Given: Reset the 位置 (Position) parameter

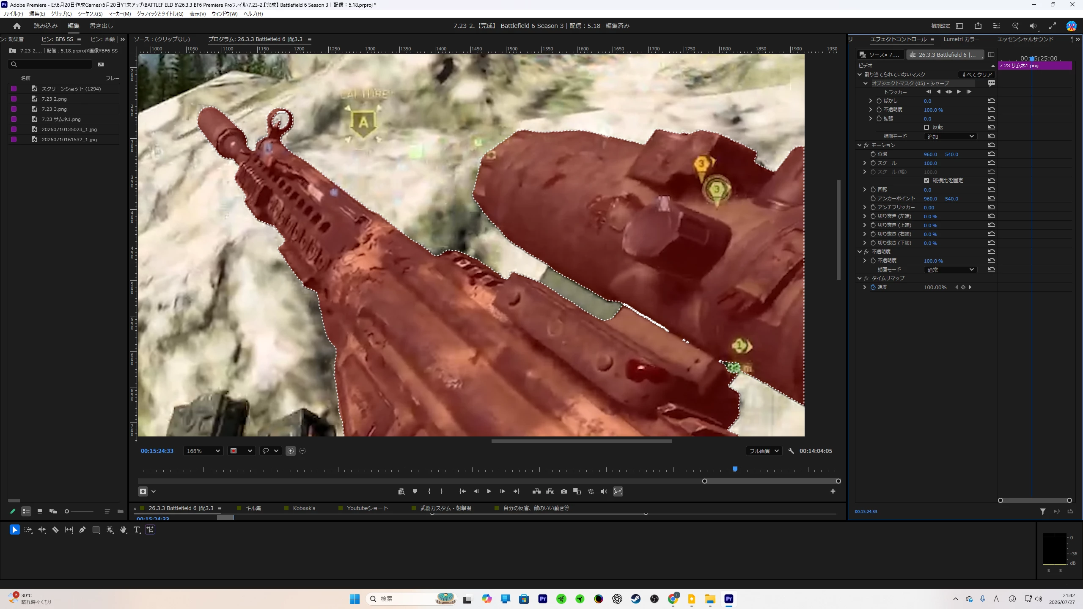Looking at the screenshot, I should [991, 154].
